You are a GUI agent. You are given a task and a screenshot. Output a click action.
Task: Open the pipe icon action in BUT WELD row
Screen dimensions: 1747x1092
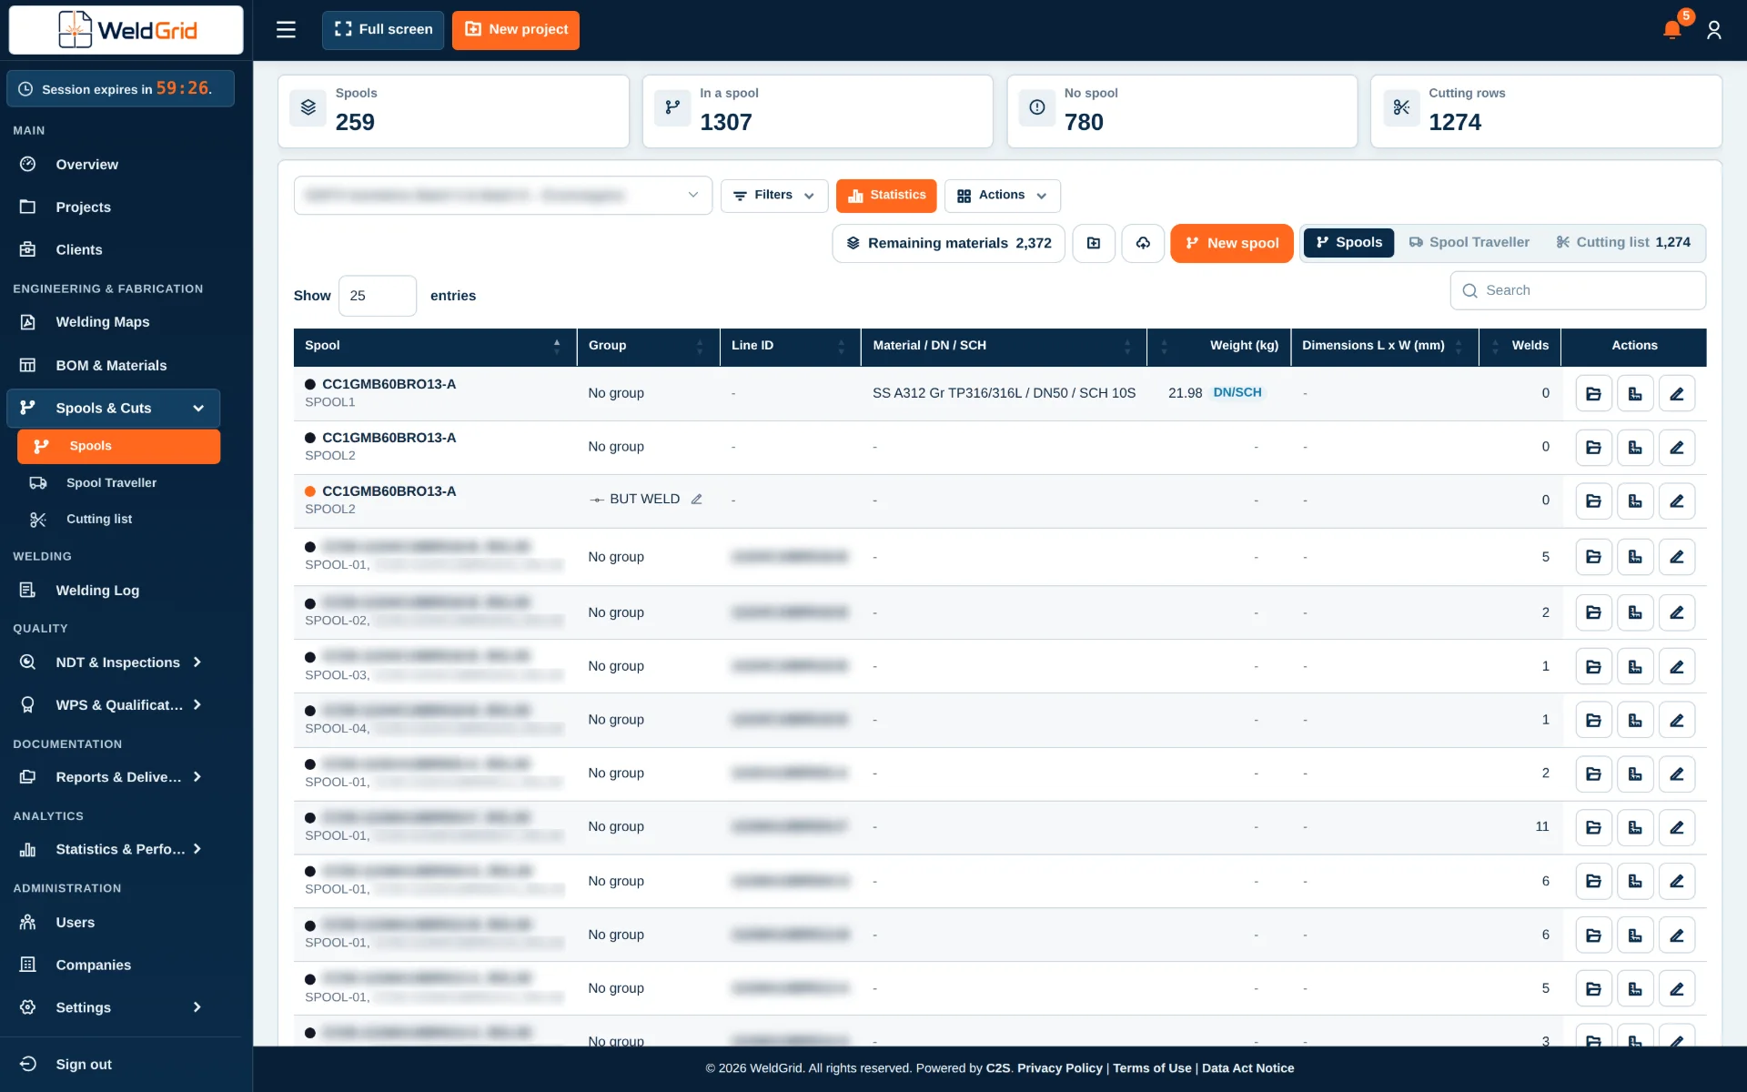(x=1635, y=501)
